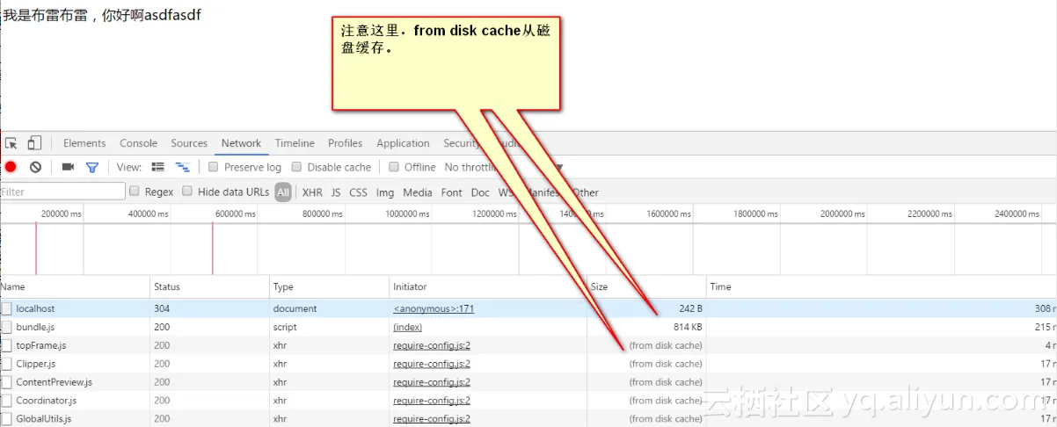Open the Security tab
The width and height of the screenshot is (1057, 427).
click(463, 143)
